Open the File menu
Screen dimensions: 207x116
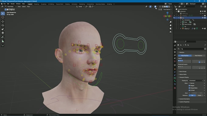click(5, 4)
